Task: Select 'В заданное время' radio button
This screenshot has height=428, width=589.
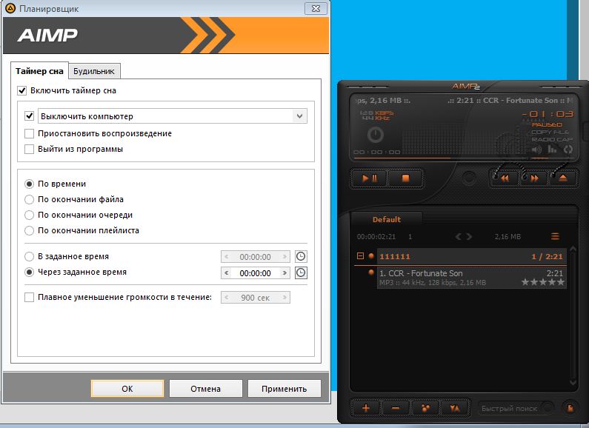Action: (x=29, y=257)
